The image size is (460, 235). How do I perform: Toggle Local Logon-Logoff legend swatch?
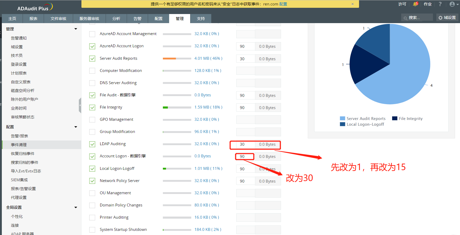pyautogui.click(x=342, y=124)
